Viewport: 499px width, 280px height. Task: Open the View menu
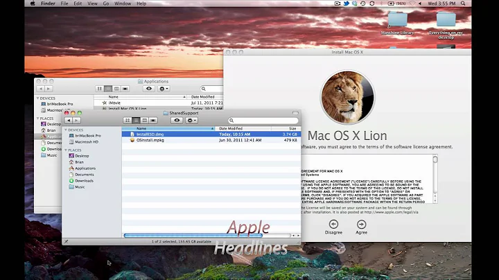pos(92,3)
